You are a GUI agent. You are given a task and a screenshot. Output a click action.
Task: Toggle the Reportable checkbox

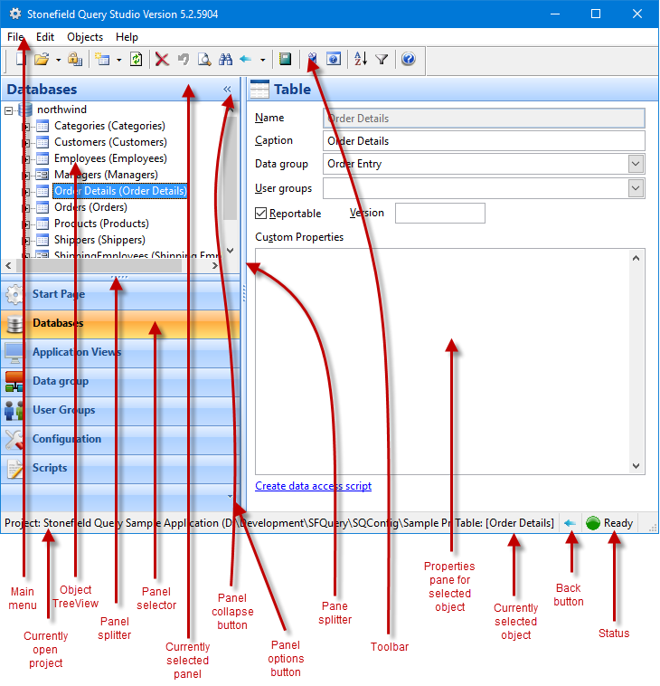pos(262,214)
